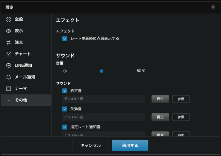Uncheck レート更新時に点滅表示する checkbox
This screenshot has height=156, width=221.
point(65,39)
